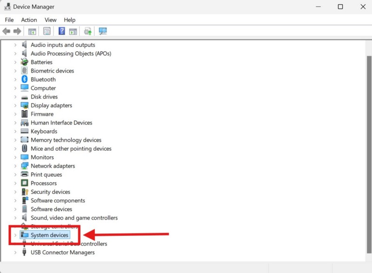Expand Audio inputs and outputs chevron
372x273 pixels.
15,45
